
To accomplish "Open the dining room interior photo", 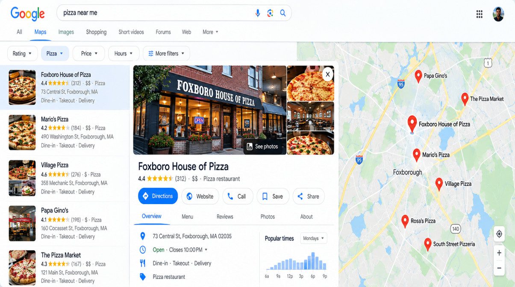I will tap(310, 116).
